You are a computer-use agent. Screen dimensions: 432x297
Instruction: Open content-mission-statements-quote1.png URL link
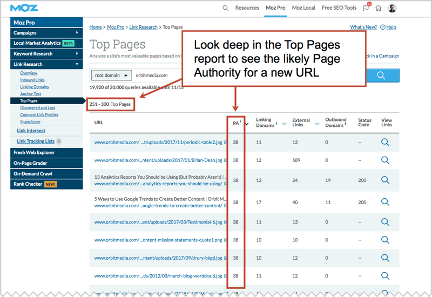click(x=158, y=240)
